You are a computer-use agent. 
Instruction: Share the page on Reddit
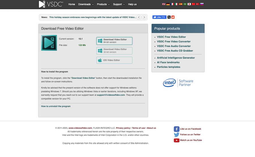coord(173,17)
